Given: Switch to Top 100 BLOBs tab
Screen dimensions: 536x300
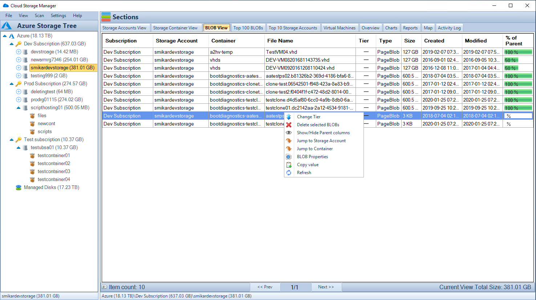Looking at the screenshot, I should pos(248,28).
